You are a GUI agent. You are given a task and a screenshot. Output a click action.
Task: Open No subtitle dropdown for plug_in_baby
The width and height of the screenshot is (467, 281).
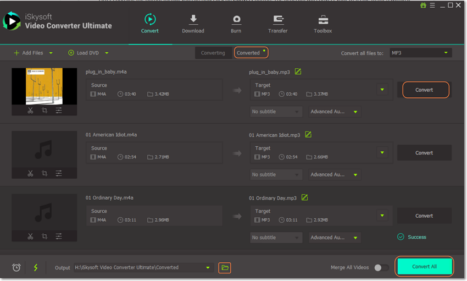[x=276, y=112]
